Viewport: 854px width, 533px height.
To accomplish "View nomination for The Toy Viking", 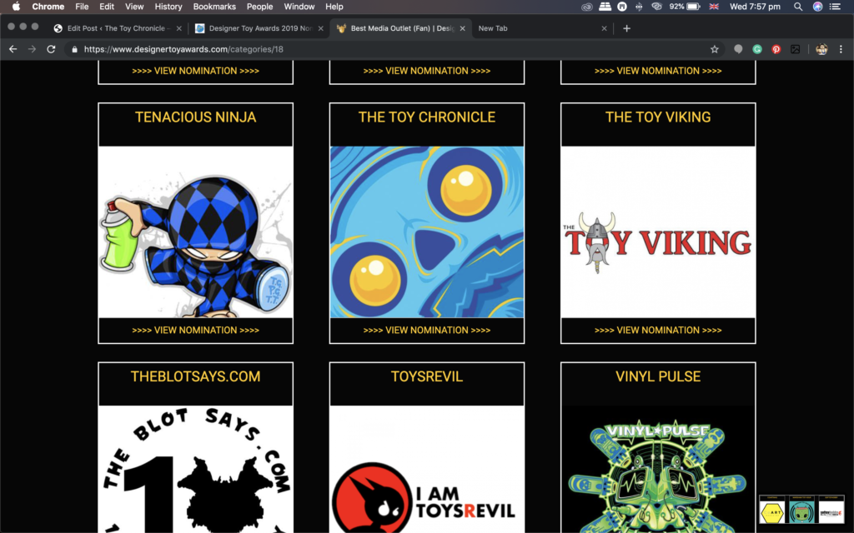I will tap(658, 330).
